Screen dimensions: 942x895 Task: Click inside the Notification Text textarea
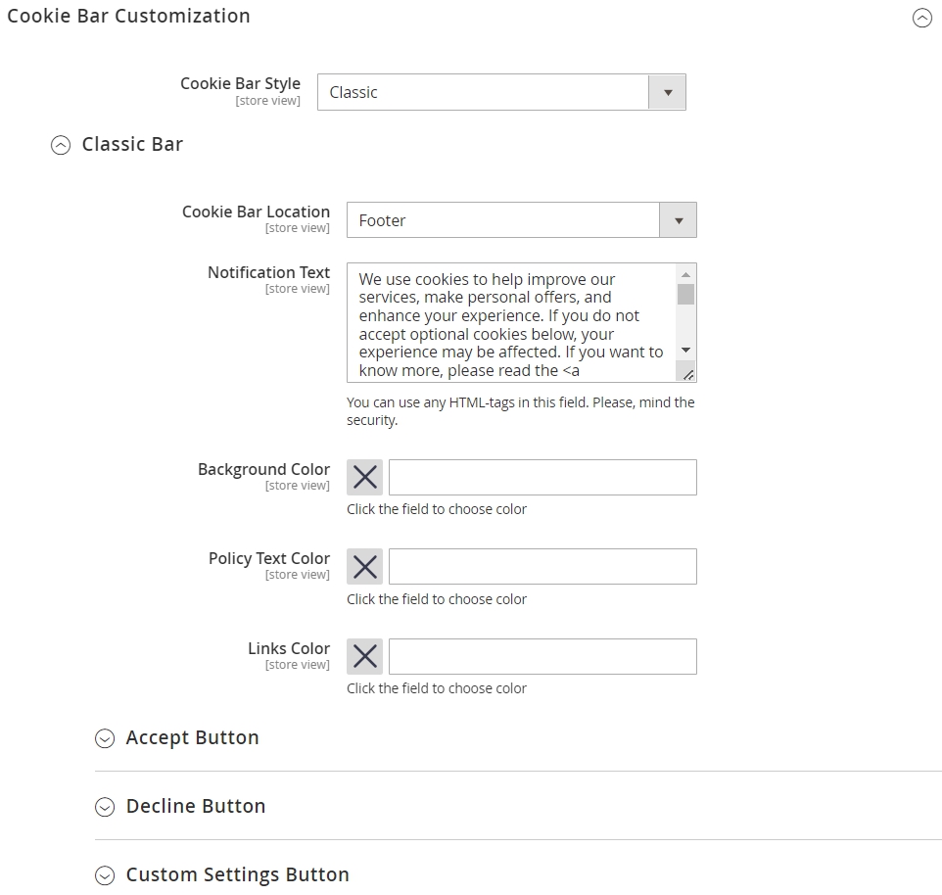pos(511,322)
